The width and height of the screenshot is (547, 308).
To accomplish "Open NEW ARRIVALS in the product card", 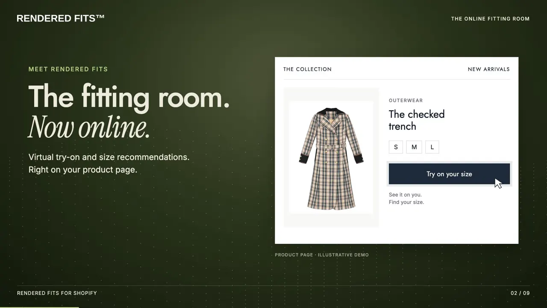I will tap(488, 69).
